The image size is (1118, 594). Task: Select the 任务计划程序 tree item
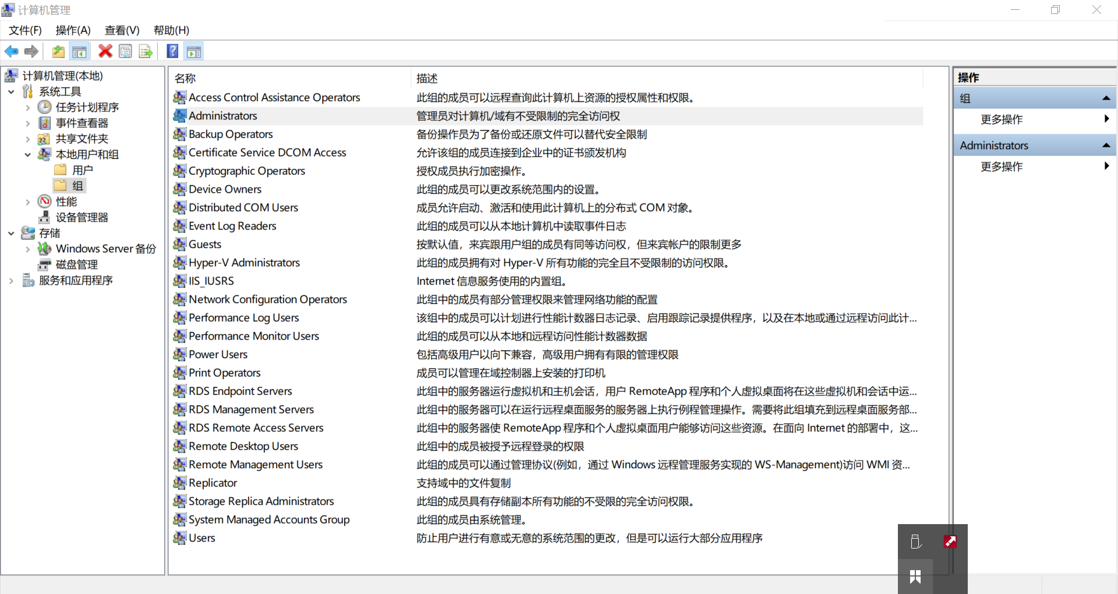87,107
